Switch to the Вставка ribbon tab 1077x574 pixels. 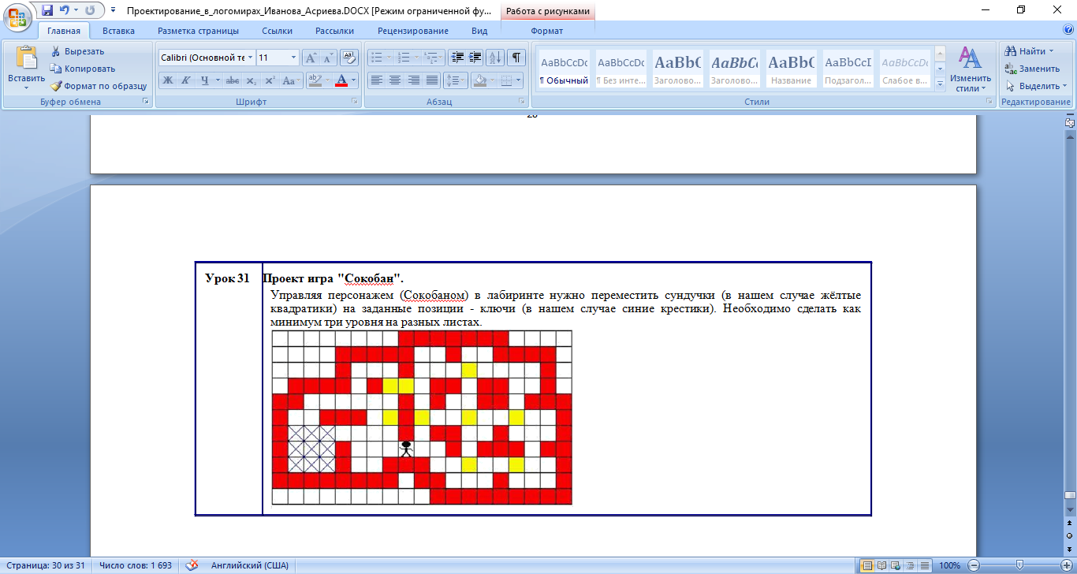pyautogui.click(x=118, y=31)
